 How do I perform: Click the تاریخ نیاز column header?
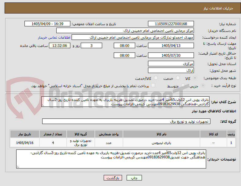click(x=24, y=134)
